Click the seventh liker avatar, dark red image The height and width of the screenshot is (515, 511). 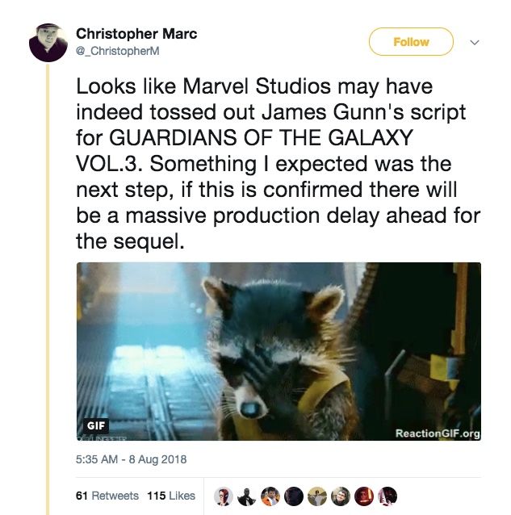(x=364, y=496)
